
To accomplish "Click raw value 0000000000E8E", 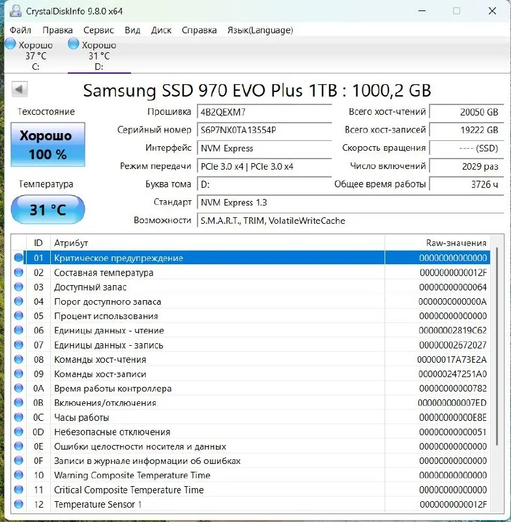I will click(453, 418).
